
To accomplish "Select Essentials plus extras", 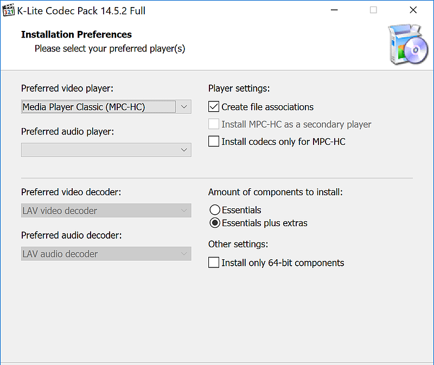I will click(x=215, y=223).
